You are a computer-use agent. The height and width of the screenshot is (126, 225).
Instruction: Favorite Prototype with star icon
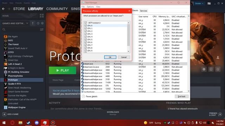click(x=218, y=69)
